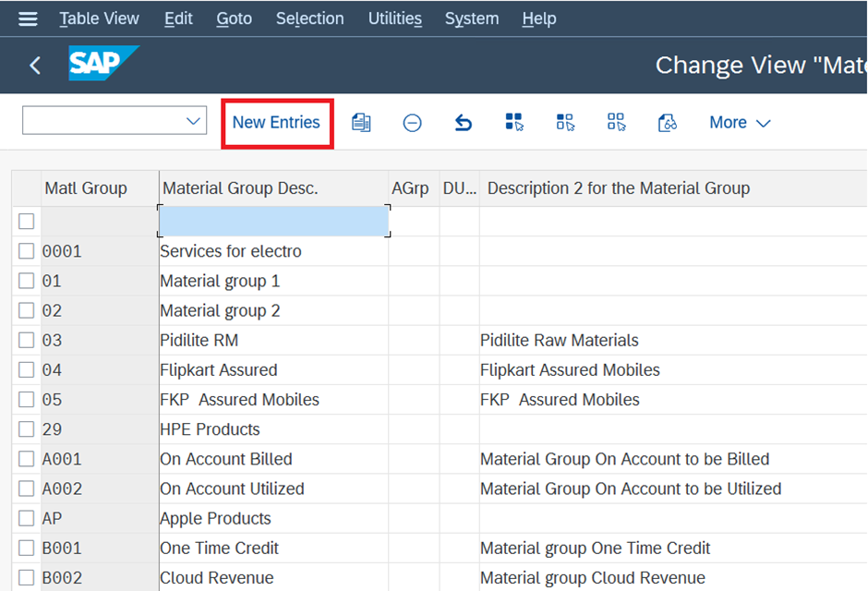Click the AGrp column header
Viewport: 868px width, 591px height.
[x=414, y=188]
